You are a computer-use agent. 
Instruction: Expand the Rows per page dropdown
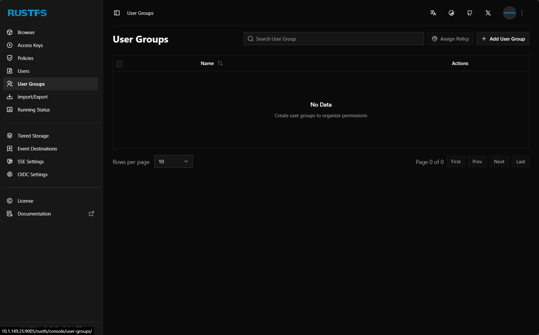173,161
